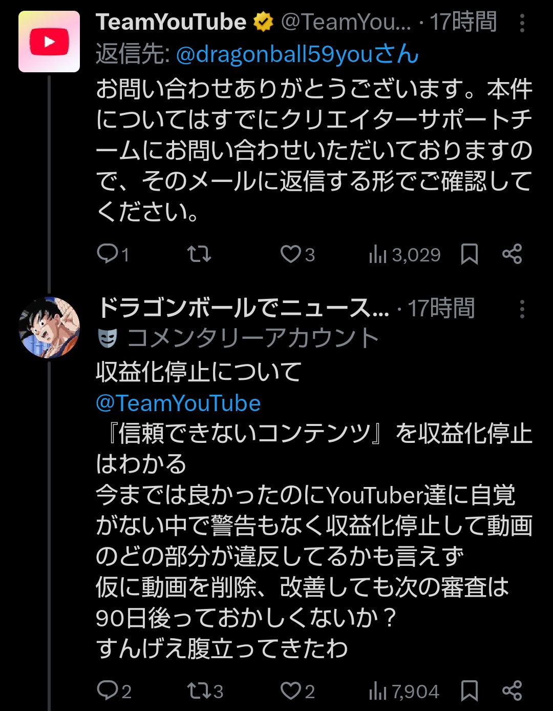Image resolution: width=553 pixels, height=711 pixels.
Task: Tap the コメンタリーアカウント label
Action: click(x=252, y=338)
